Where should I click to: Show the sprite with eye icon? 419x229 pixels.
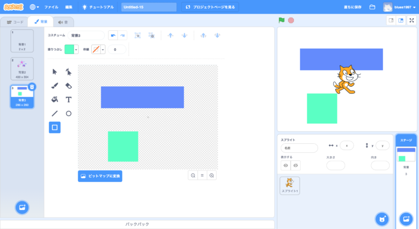coord(286,165)
